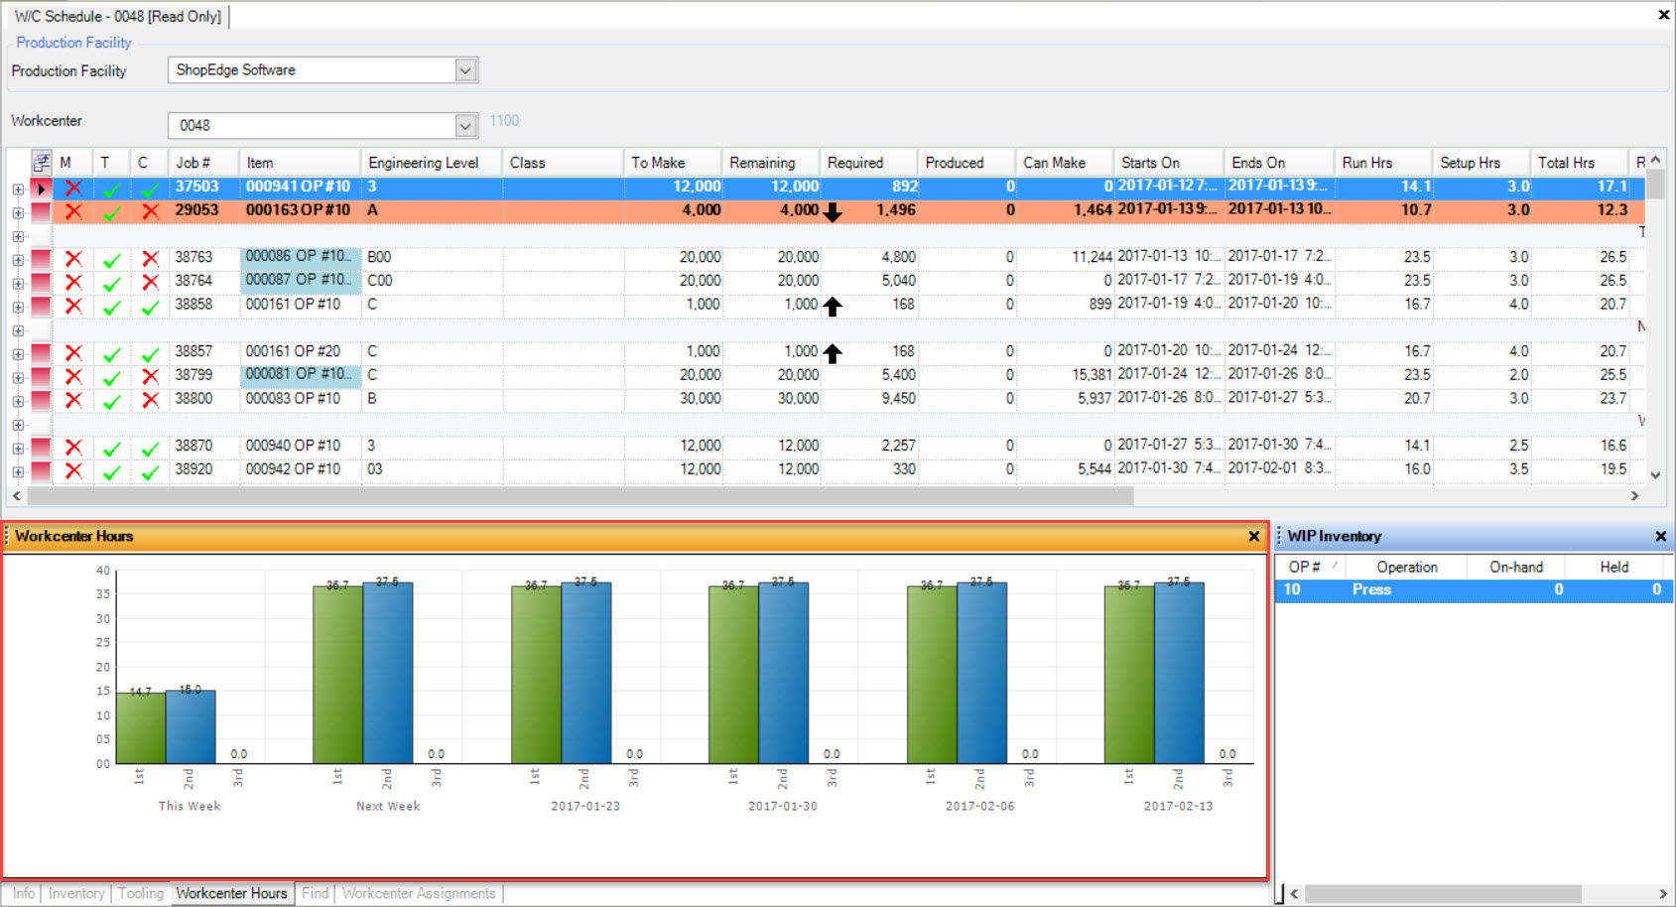The image size is (1676, 907).
Task: Click the green T checkmark for job 38764
Action: 112,283
